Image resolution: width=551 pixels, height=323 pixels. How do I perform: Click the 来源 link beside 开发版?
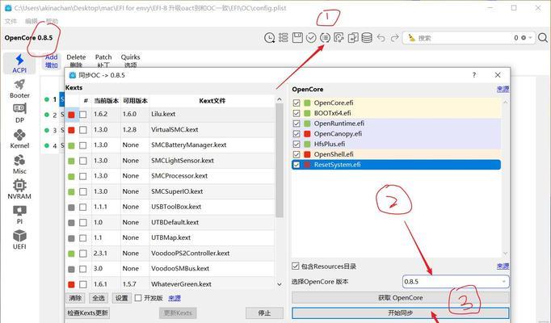pos(175,298)
